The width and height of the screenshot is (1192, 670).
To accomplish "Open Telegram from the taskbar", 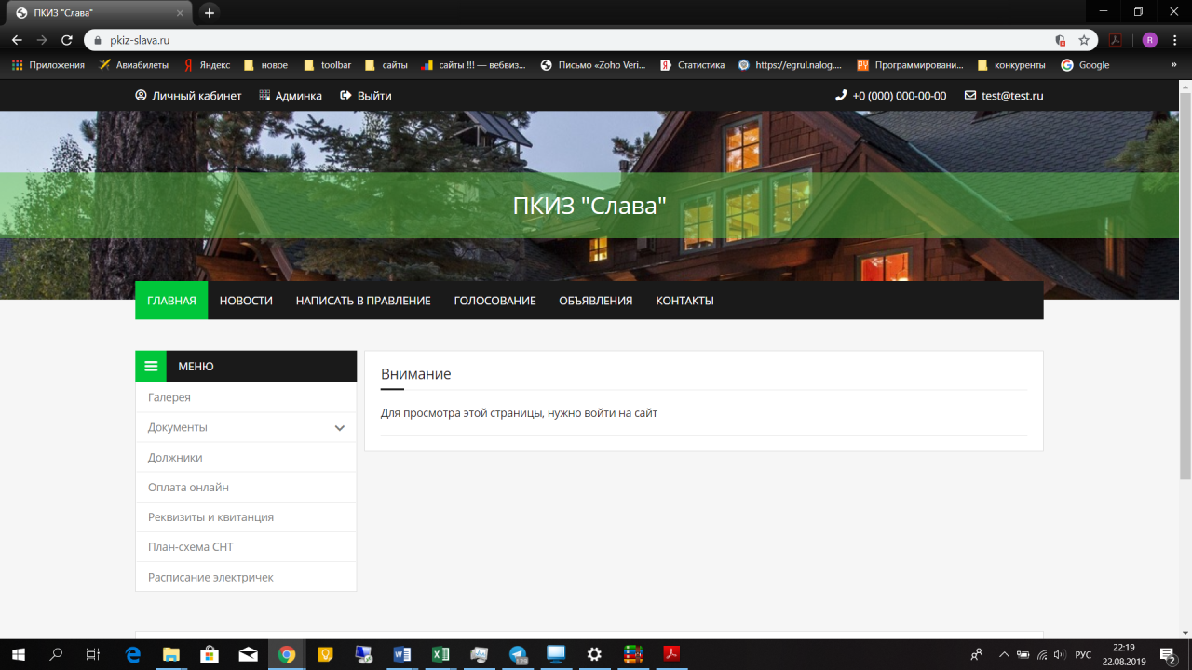I will click(518, 654).
